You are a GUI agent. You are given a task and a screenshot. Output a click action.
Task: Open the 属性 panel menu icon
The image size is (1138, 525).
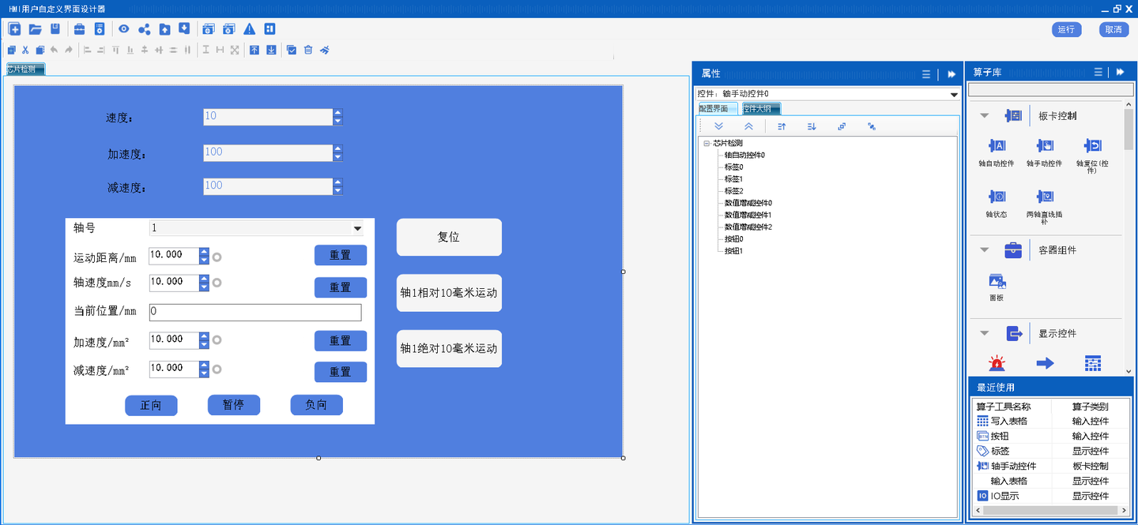pyautogui.click(x=926, y=74)
